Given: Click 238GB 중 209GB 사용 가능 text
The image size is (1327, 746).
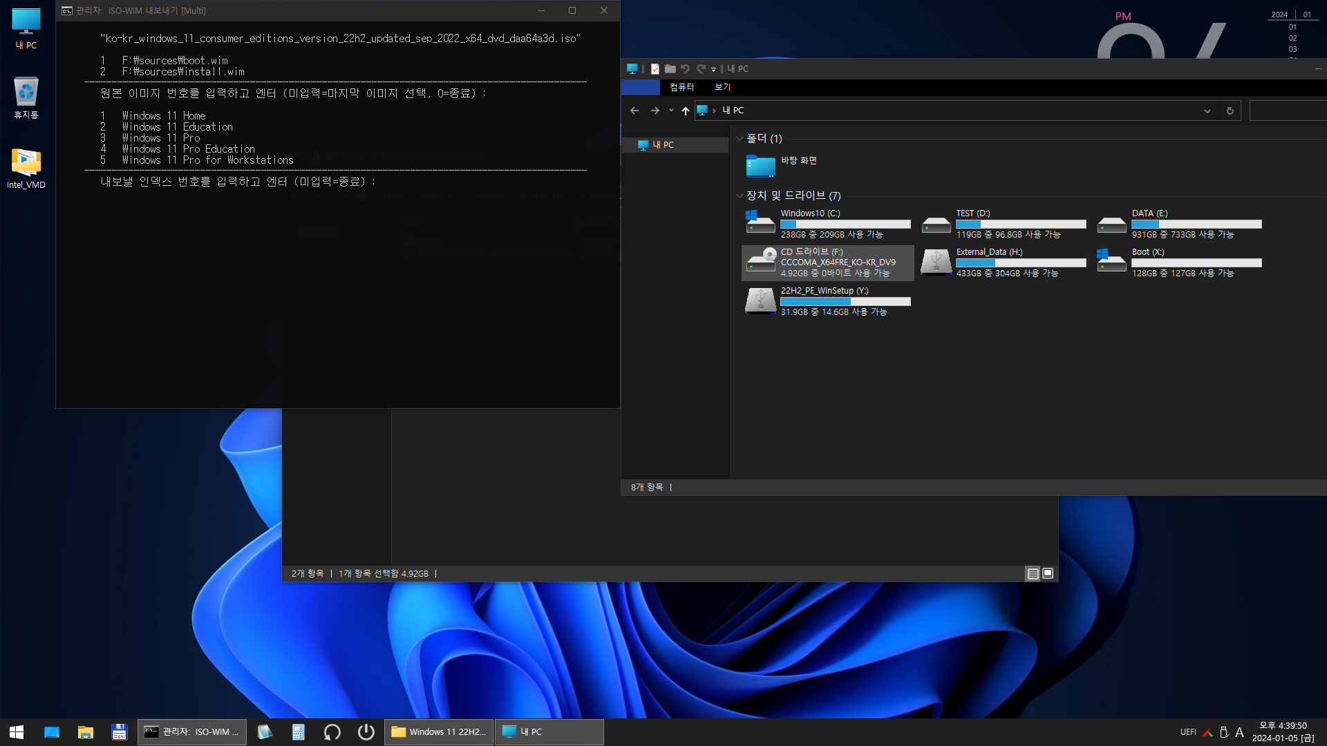Looking at the screenshot, I should point(831,235).
